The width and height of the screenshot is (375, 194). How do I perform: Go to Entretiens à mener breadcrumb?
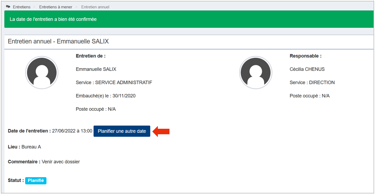click(56, 7)
